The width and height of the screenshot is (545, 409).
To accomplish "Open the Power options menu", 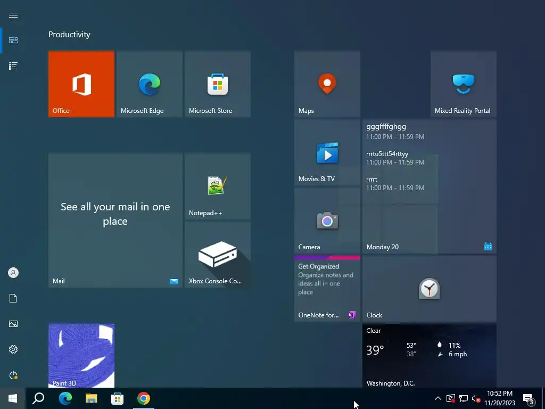I will [x=13, y=375].
